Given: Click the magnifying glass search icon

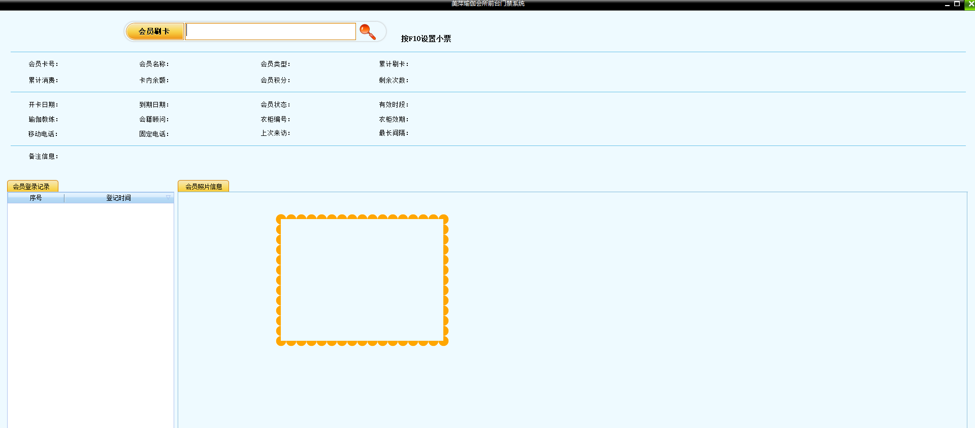Looking at the screenshot, I should click(368, 31).
